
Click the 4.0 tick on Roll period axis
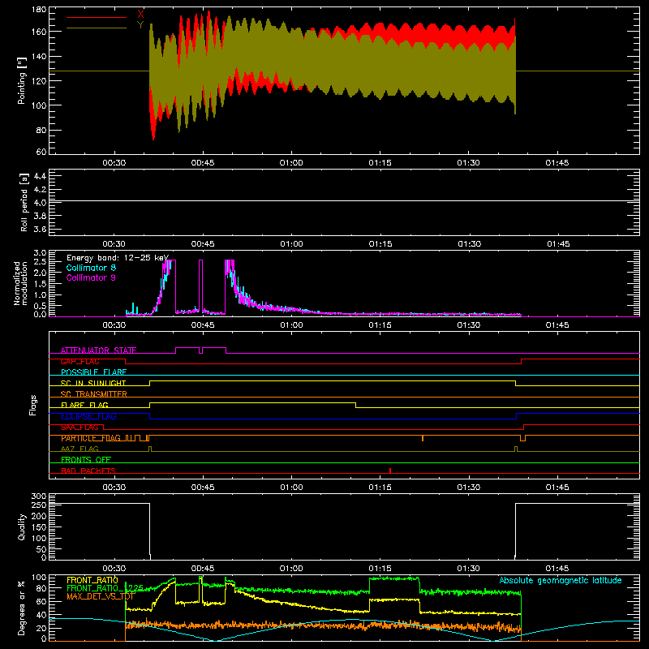pyautogui.click(x=40, y=203)
